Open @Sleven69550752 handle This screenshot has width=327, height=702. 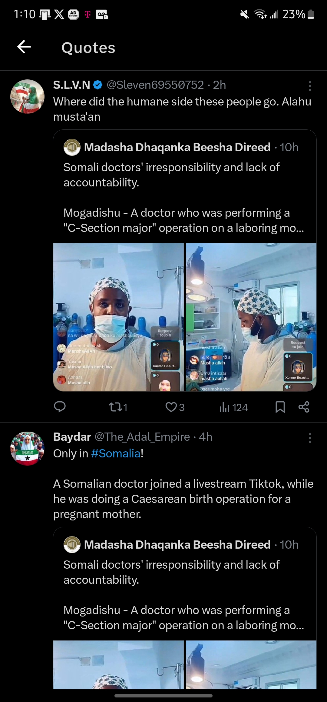[x=155, y=85]
